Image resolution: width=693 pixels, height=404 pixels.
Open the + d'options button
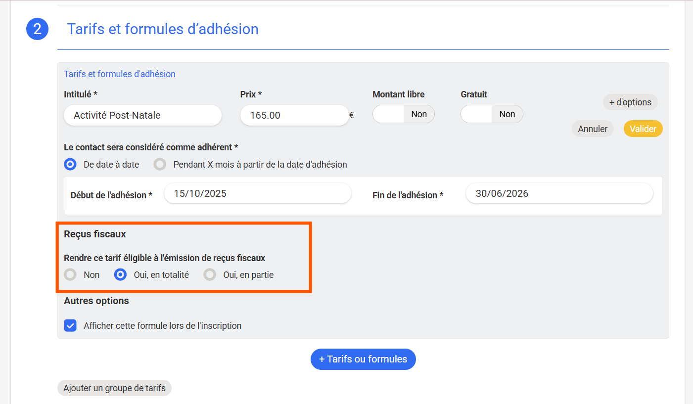tap(630, 102)
